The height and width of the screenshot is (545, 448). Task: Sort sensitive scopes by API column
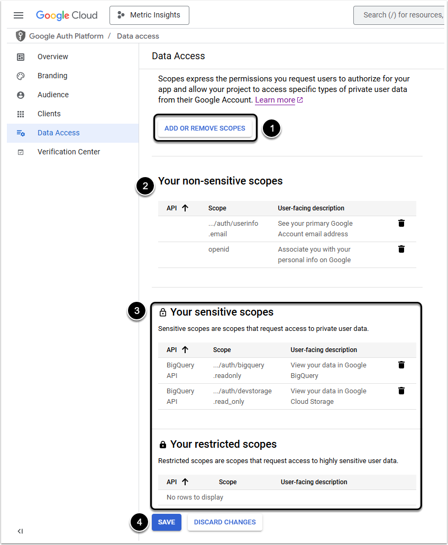point(185,350)
